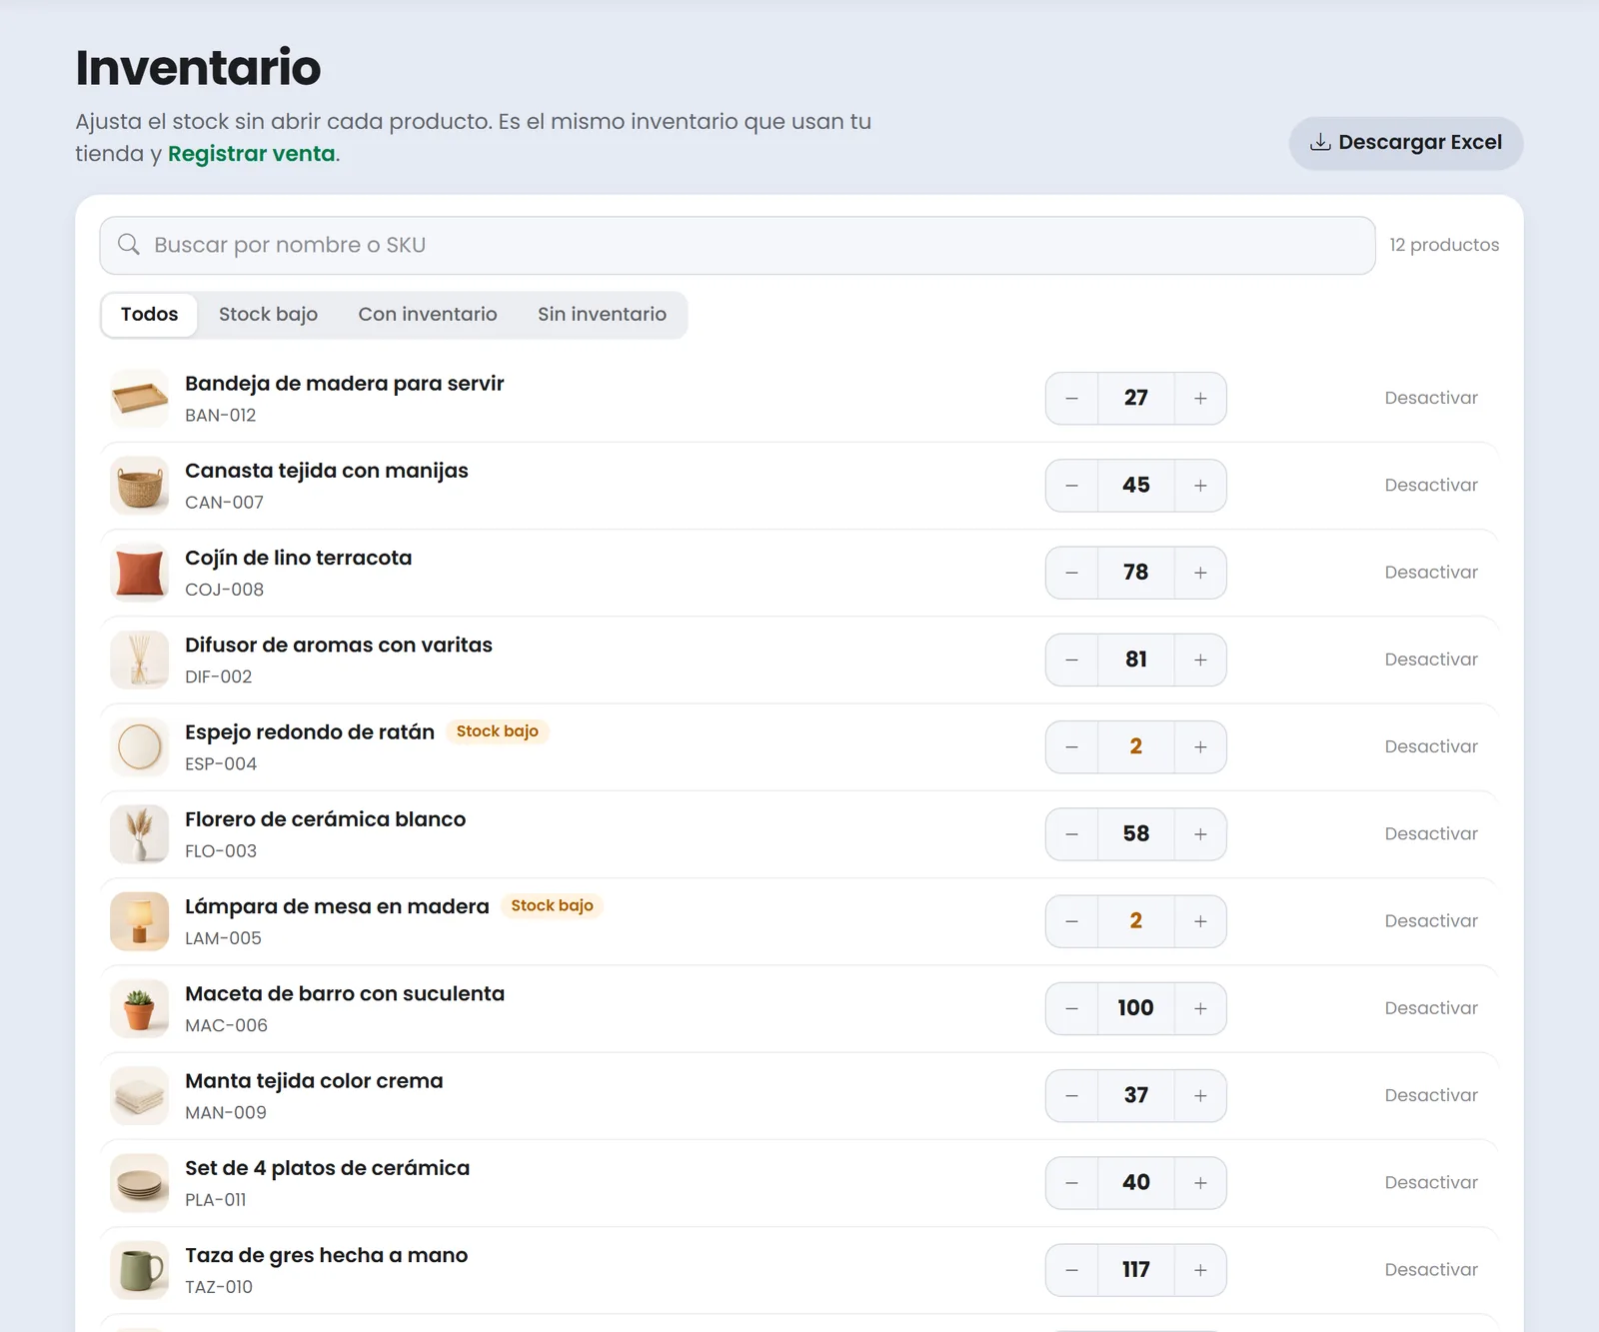
Task: Click minus icon on Espejo redondo de ratán
Action: pos(1071,747)
